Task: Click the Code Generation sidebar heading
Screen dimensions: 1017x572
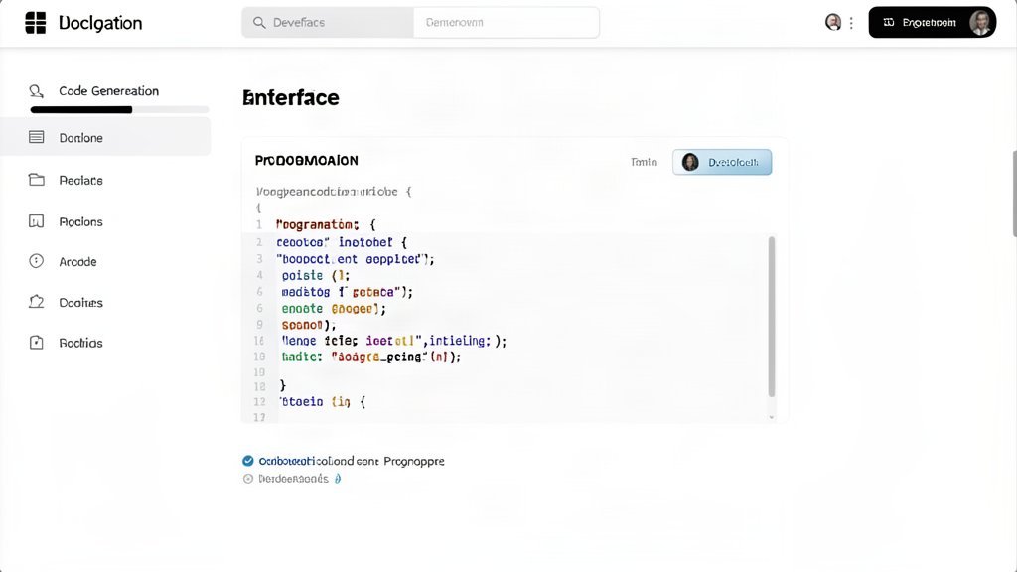Action: click(x=109, y=91)
